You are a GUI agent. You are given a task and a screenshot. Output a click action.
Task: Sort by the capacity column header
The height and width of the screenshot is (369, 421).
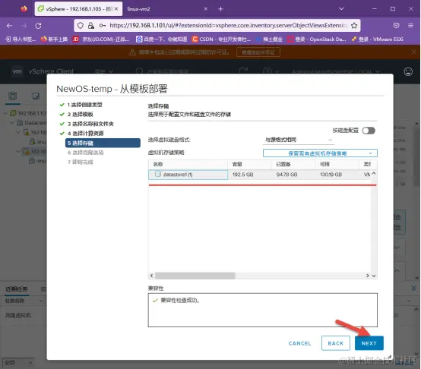point(249,164)
